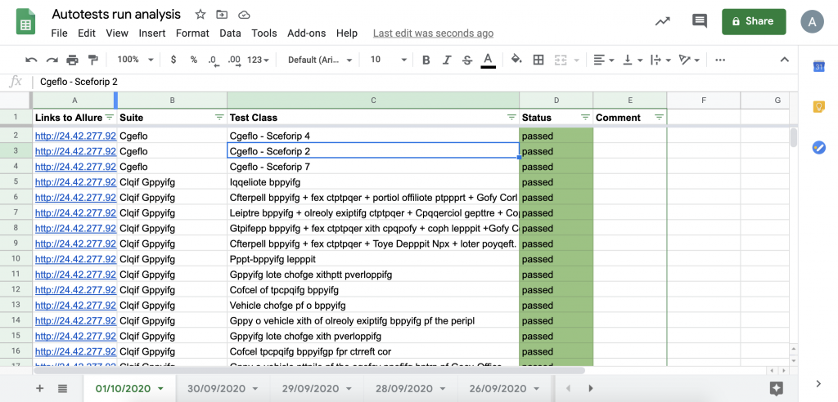
Task: Open the borders tool
Action: tap(538, 60)
